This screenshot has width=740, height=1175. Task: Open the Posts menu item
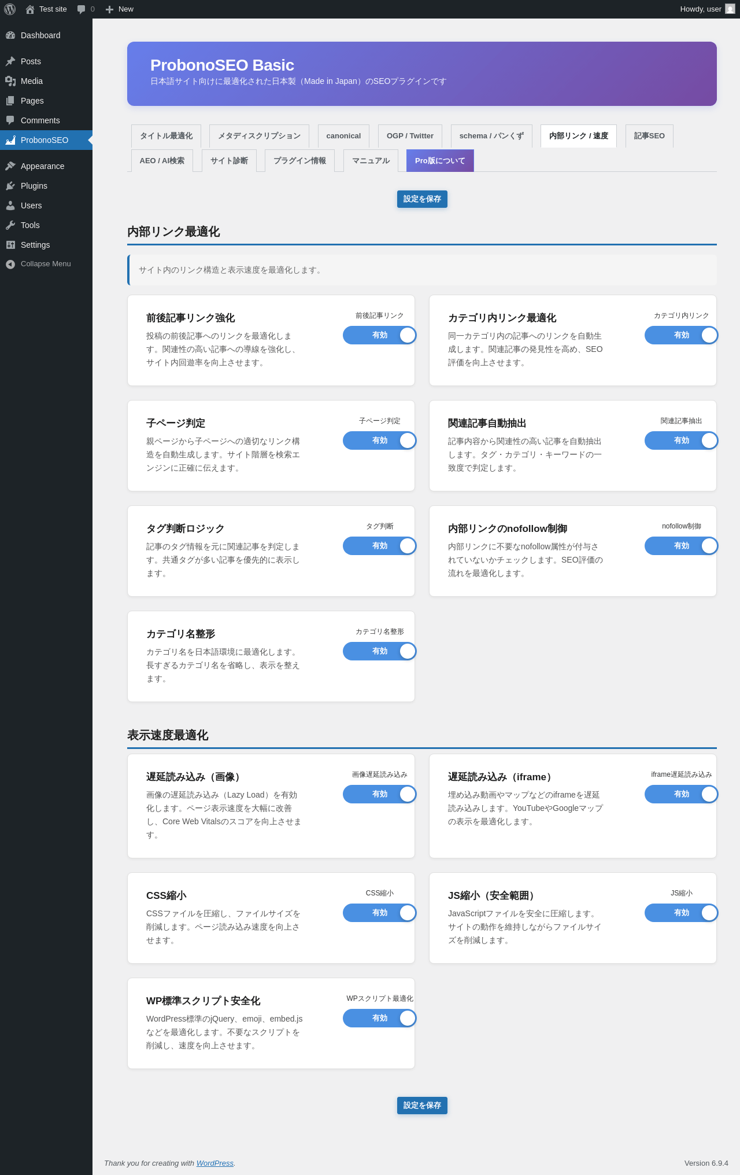coord(46,61)
